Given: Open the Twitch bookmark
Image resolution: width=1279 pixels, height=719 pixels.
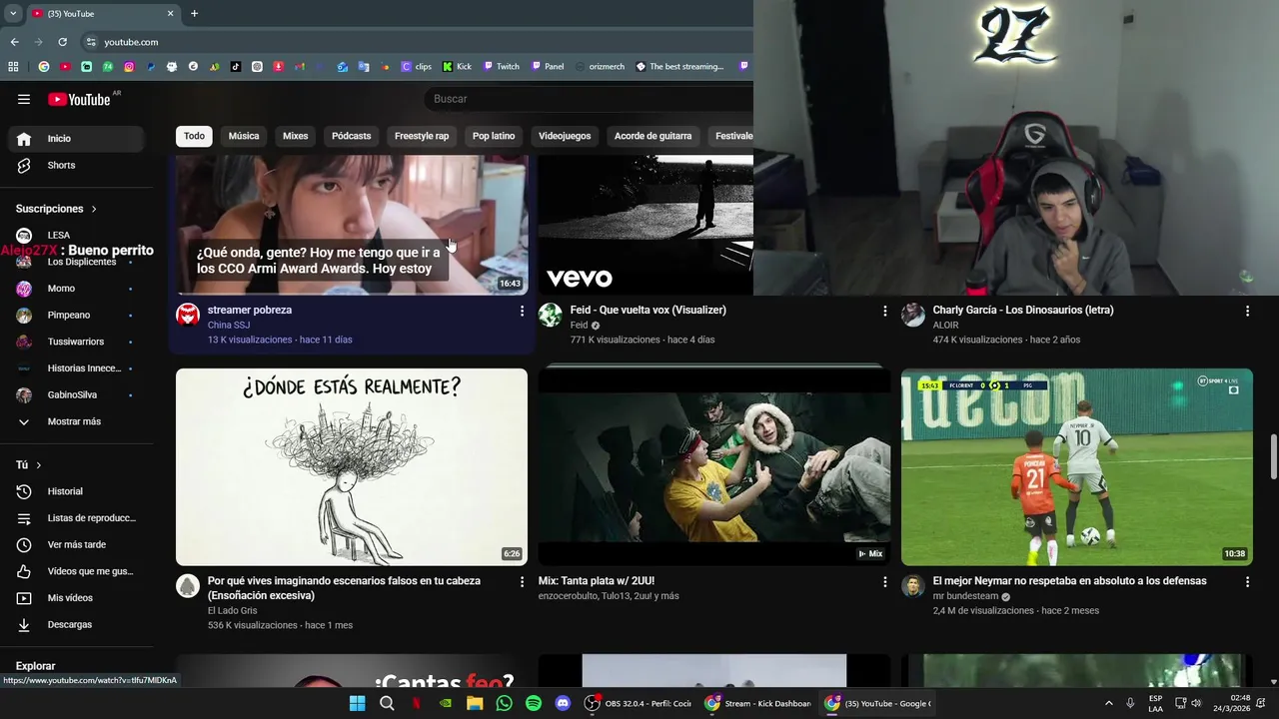Looking at the screenshot, I should coord(501,67).
